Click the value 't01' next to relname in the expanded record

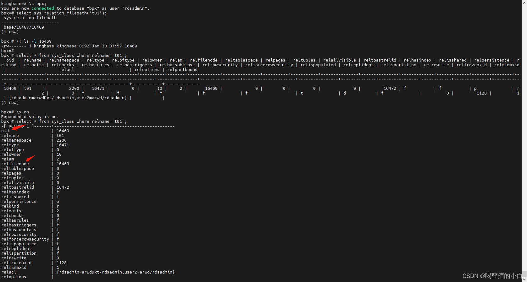[60, 136]
